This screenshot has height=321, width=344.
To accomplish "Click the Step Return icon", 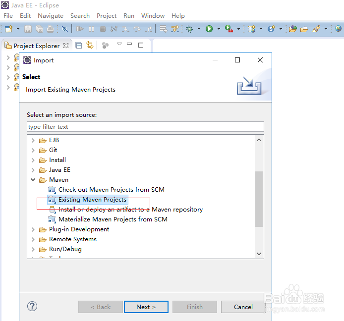I will point(149,29).
